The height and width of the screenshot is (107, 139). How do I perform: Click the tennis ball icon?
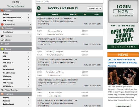2,49
